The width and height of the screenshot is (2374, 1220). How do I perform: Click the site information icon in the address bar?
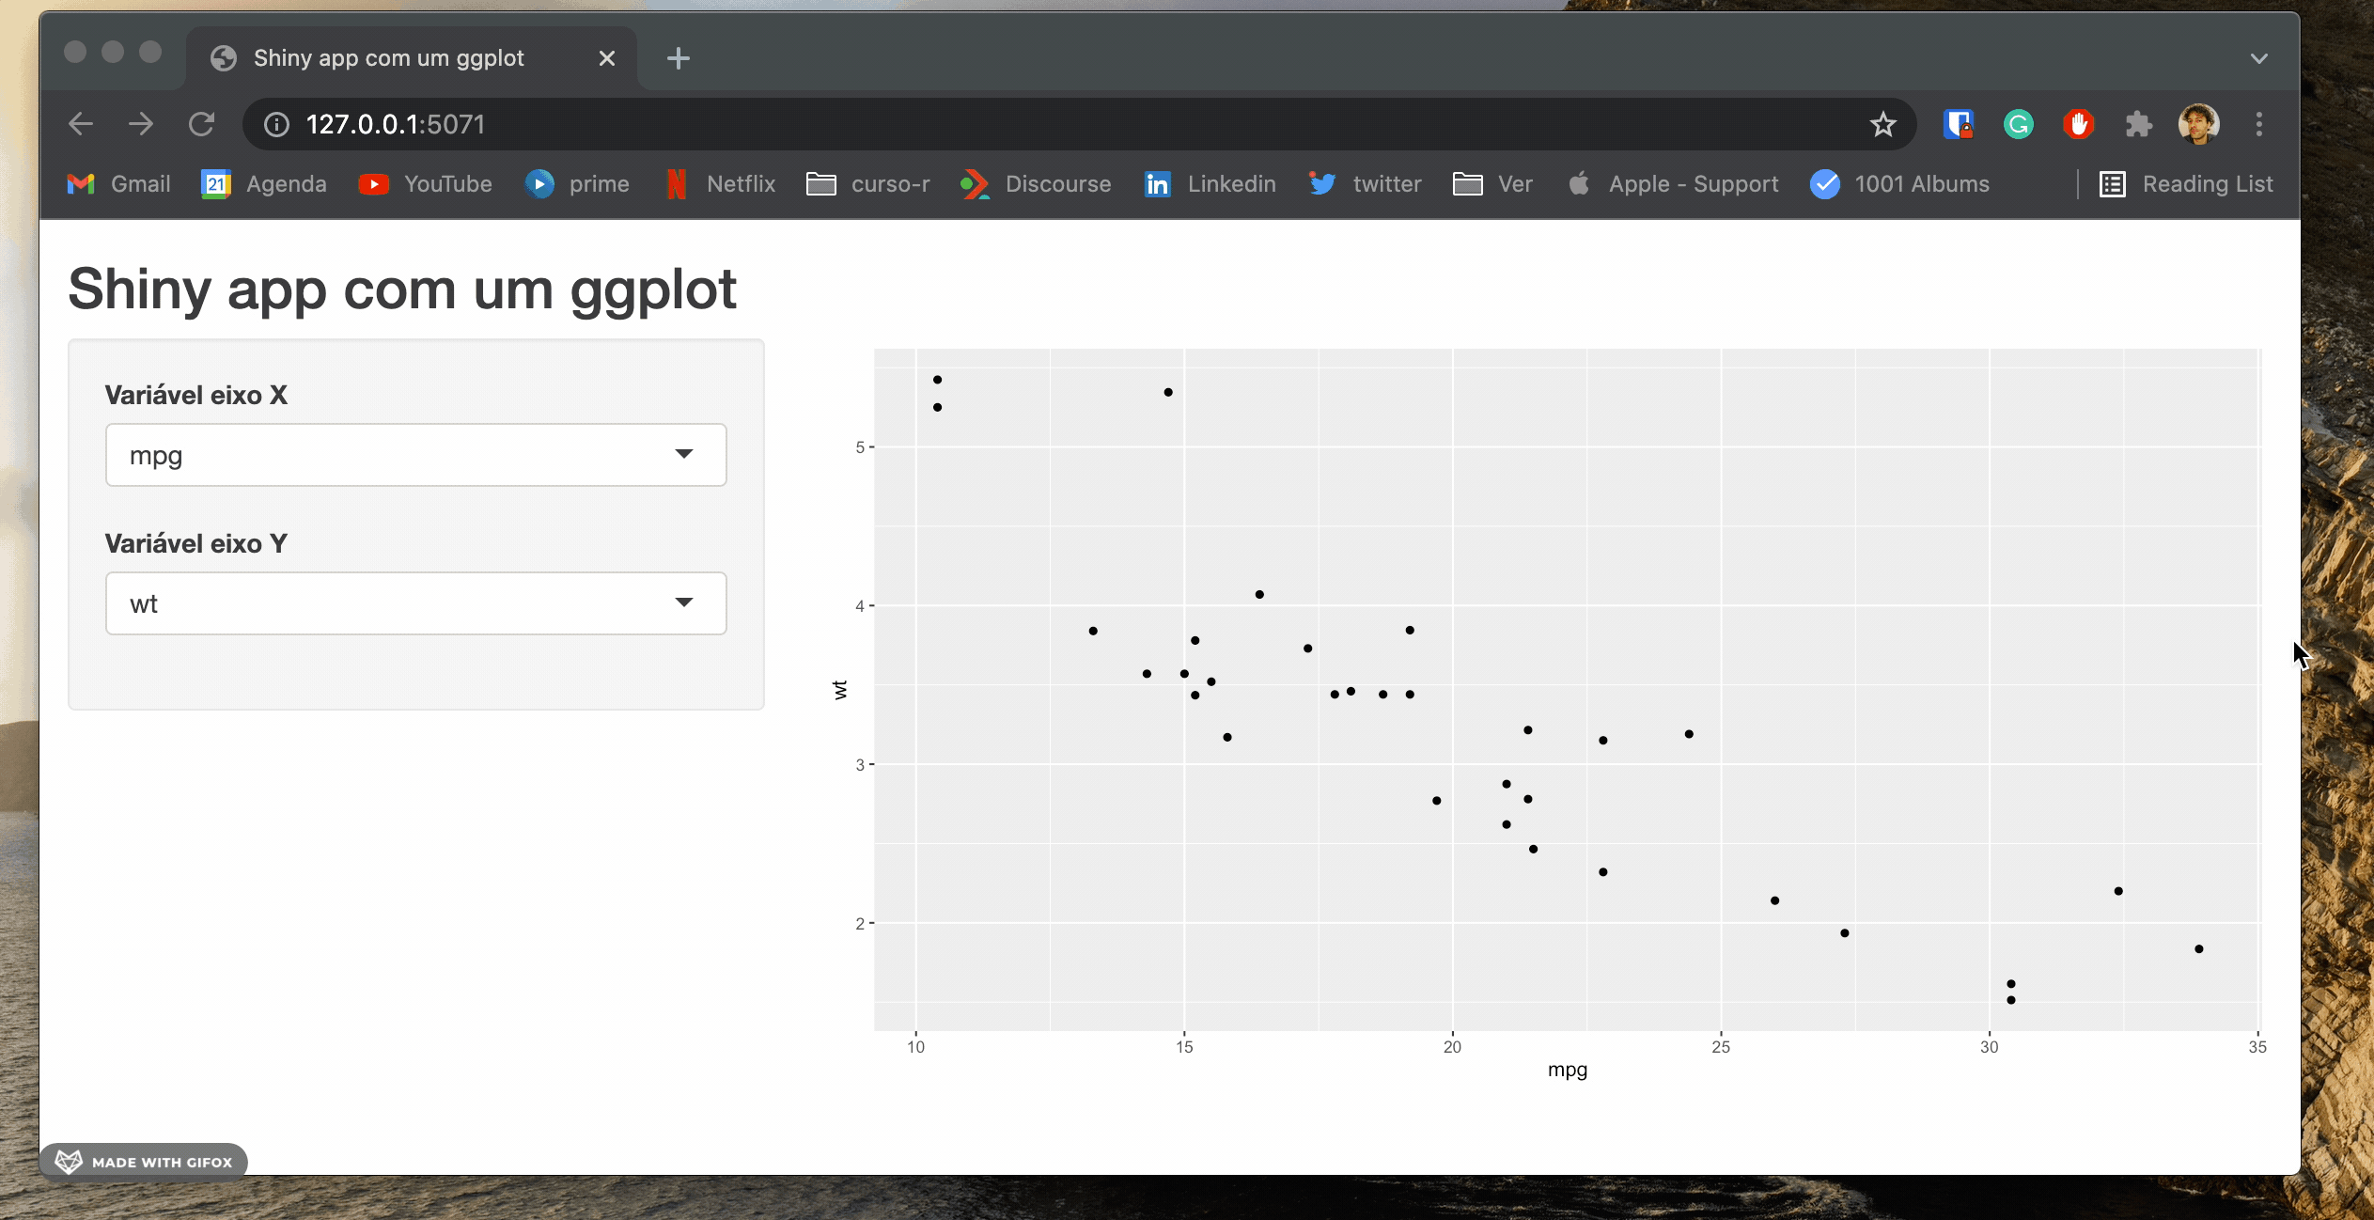tap(276, 124)
